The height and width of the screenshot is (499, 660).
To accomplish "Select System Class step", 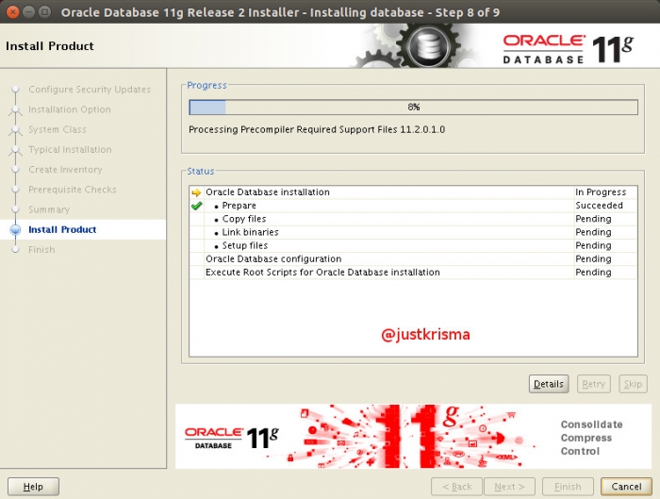I will (58, 129).
